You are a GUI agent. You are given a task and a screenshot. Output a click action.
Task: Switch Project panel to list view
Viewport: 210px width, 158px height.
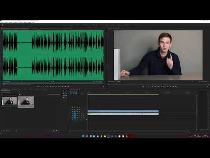4,131
